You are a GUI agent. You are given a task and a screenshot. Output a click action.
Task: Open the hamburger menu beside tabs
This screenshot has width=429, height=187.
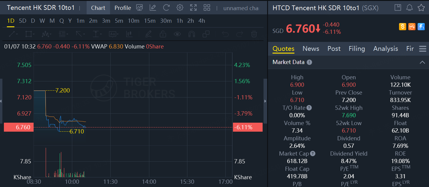click(423, 49)
